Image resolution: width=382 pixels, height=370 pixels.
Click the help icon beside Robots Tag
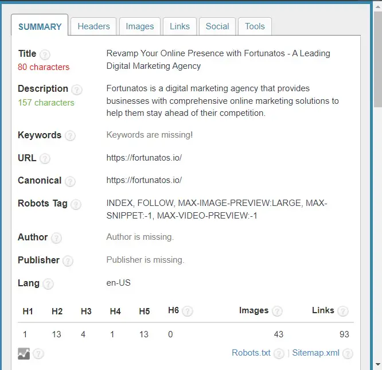76,204
